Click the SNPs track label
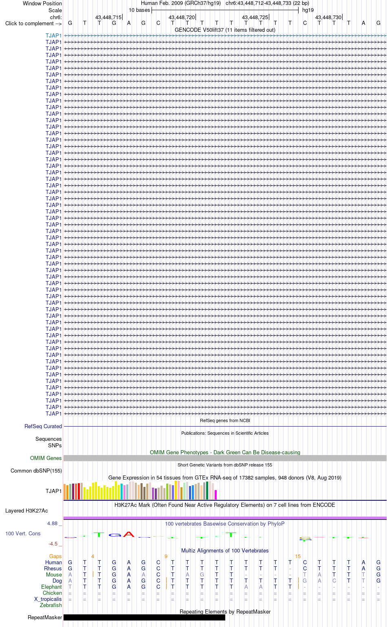 click(55, 445)
